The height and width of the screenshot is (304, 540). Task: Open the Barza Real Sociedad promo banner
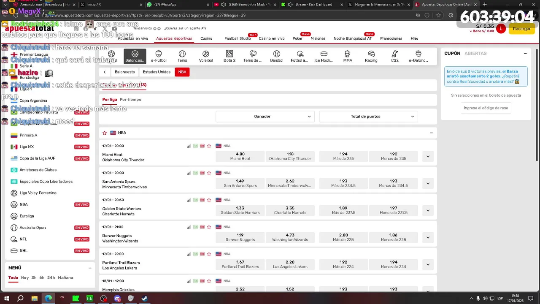click(x=486, y=76)
